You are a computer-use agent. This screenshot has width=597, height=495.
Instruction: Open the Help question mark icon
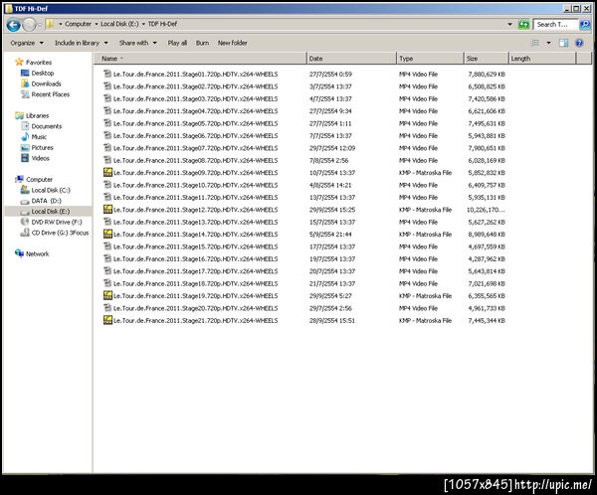point(579,43)
